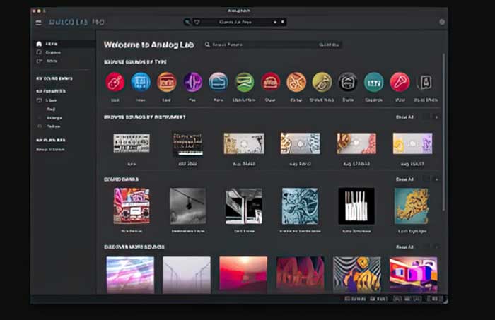Select the dark red organ type icon
Image resolution: width=495 pixels, height=320 pixels.
[x=270, y=82]
